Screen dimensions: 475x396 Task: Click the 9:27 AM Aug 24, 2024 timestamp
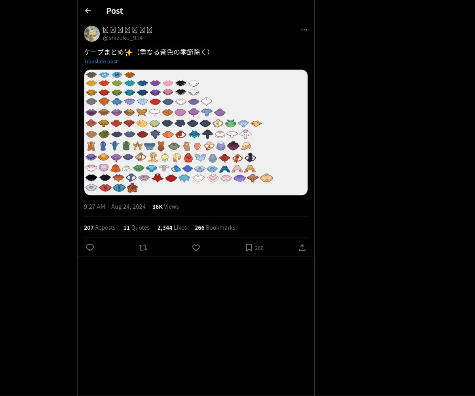(114, 207)
